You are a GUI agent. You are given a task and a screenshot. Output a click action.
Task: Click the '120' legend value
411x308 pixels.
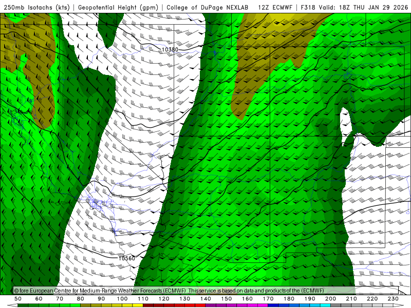(x=164, y=299)
